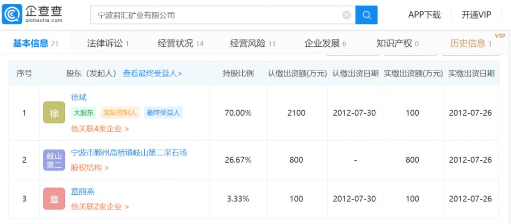Image resolution: width=511 pixels, height=224 pixels.
Task: Click the 实缴出资日期 column header
Action: [x=471, y=74]
